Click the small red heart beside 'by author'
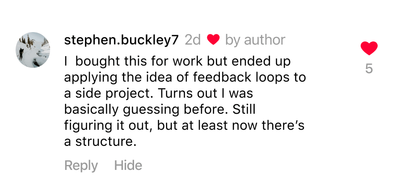400x194 pixels. [213, 40]
